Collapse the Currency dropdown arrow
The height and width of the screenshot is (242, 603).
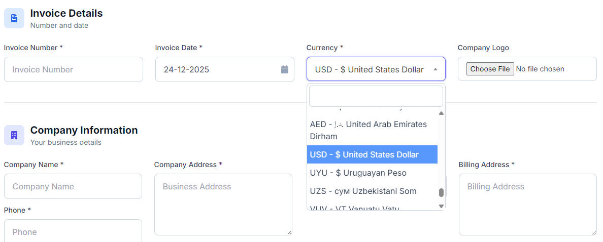point(435,69)
